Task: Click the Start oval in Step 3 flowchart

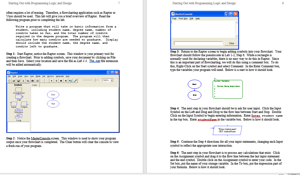Action: 194,84
